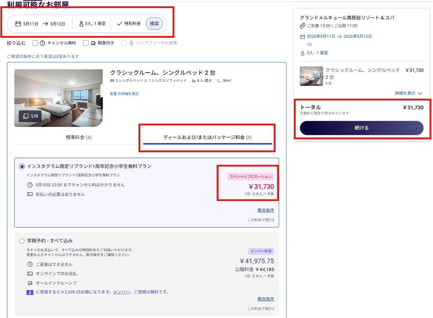Click the purple member icon near 登録すると

click(30, 292)
